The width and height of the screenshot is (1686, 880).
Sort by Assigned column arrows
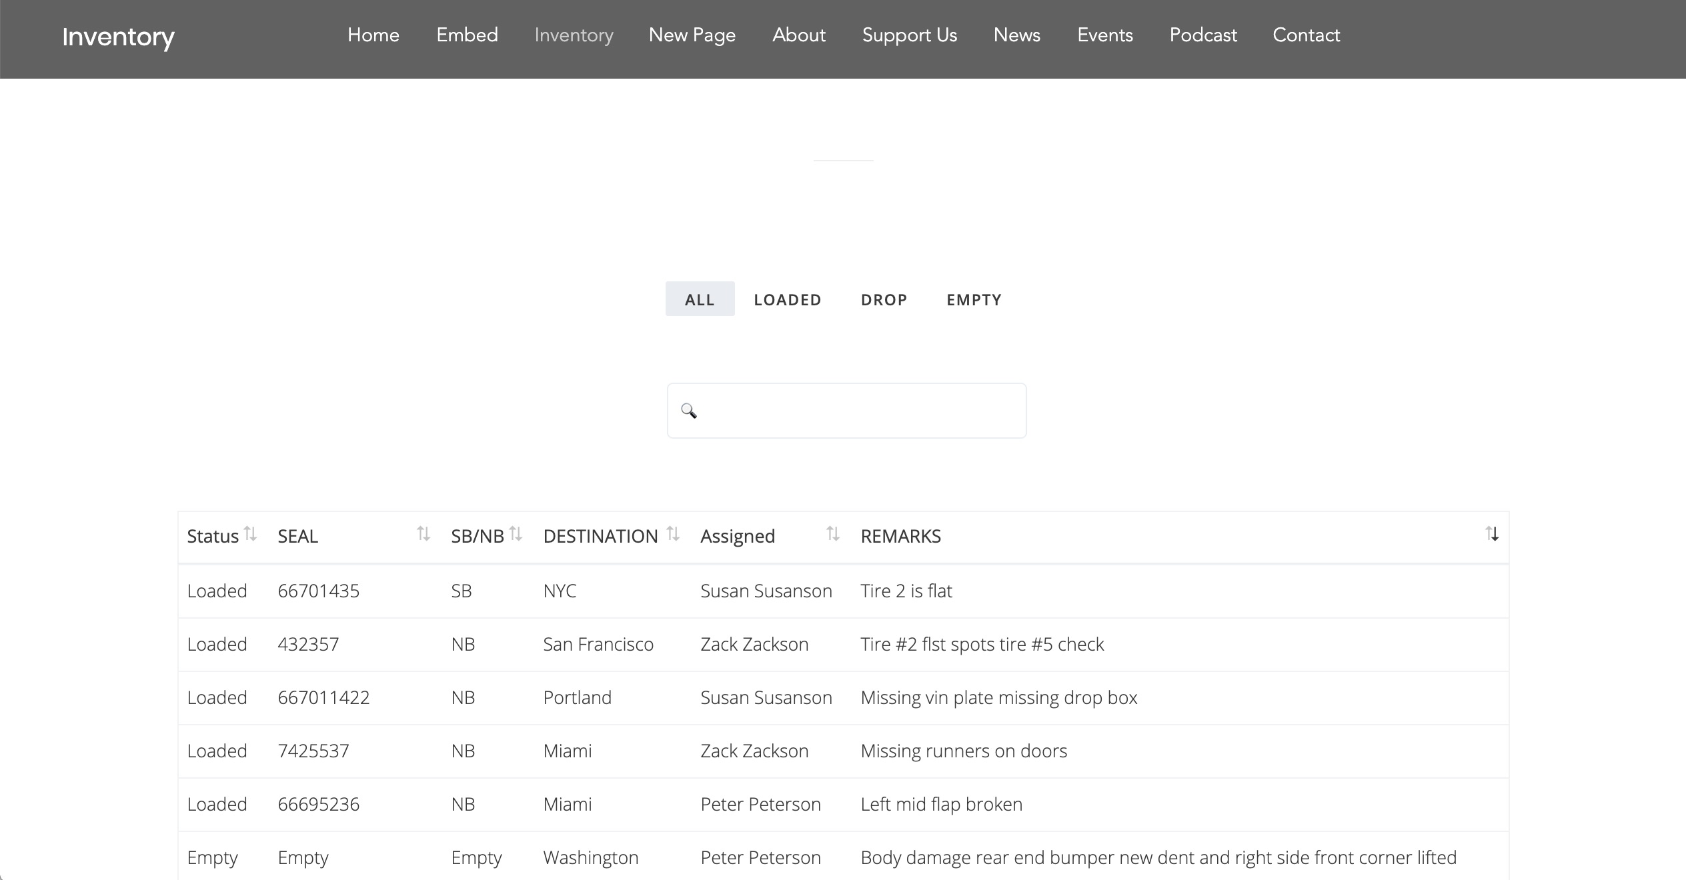coord(832,534)
